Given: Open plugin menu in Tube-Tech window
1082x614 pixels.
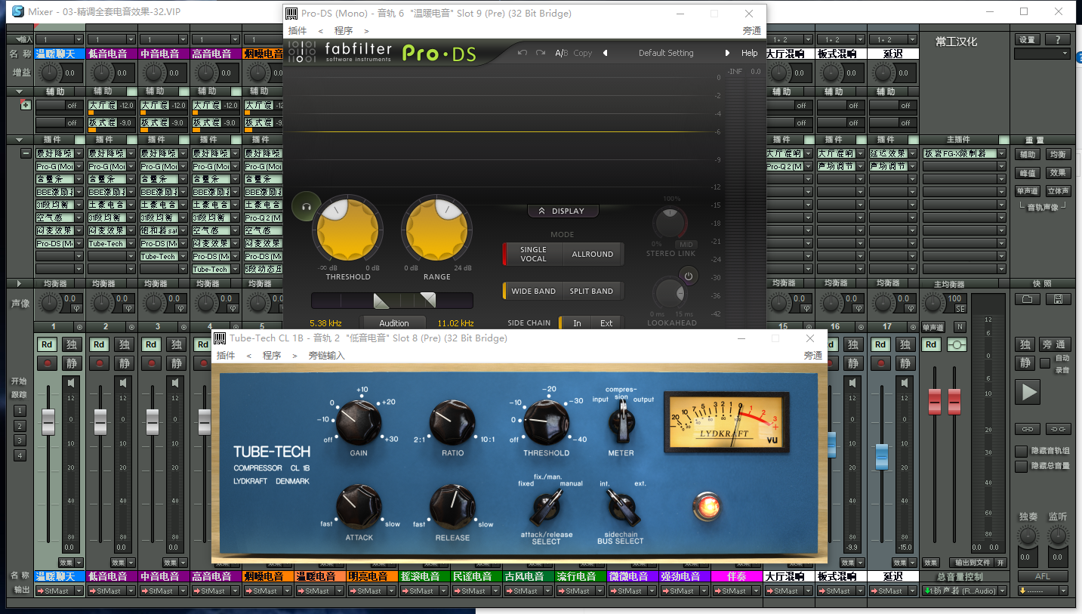Looking at the screenshot, I should click(226, 355).
